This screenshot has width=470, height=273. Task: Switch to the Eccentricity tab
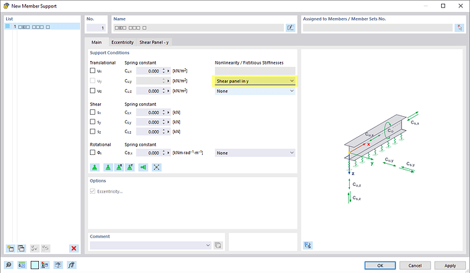tap(122, 42)
